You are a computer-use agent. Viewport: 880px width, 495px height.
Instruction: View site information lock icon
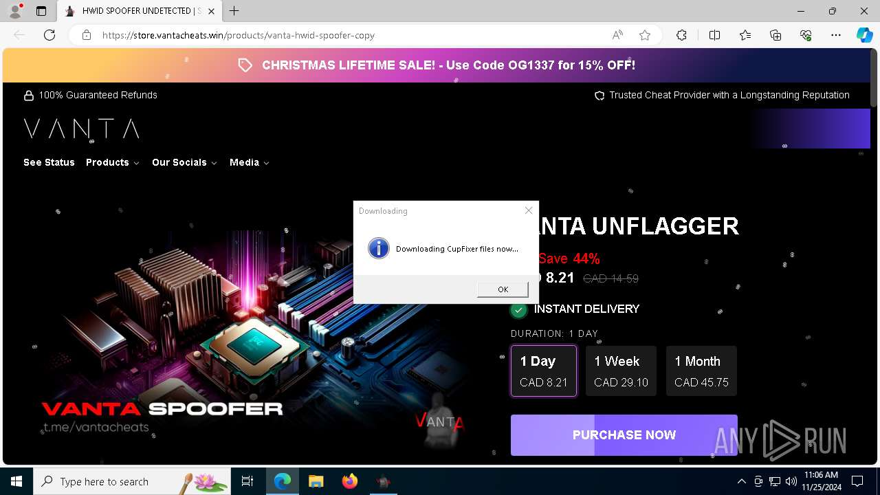(86, 35)
